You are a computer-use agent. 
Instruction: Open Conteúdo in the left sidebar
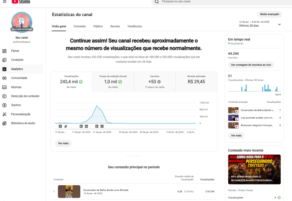coord(22,60)
